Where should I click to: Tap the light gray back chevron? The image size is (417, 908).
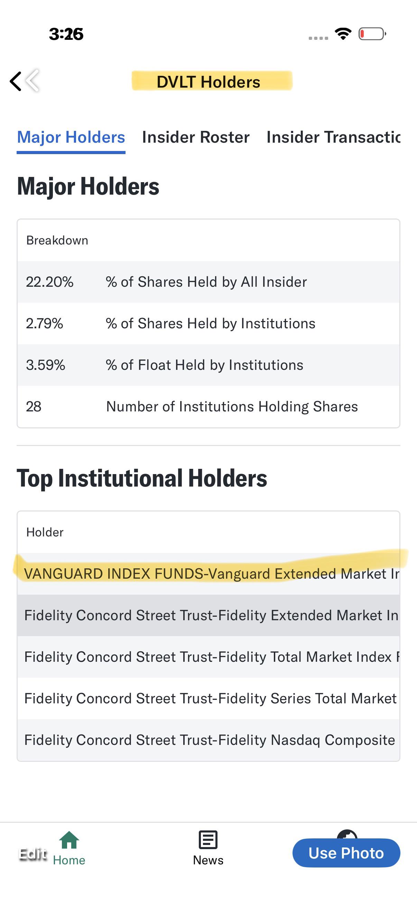pos(33,81)
